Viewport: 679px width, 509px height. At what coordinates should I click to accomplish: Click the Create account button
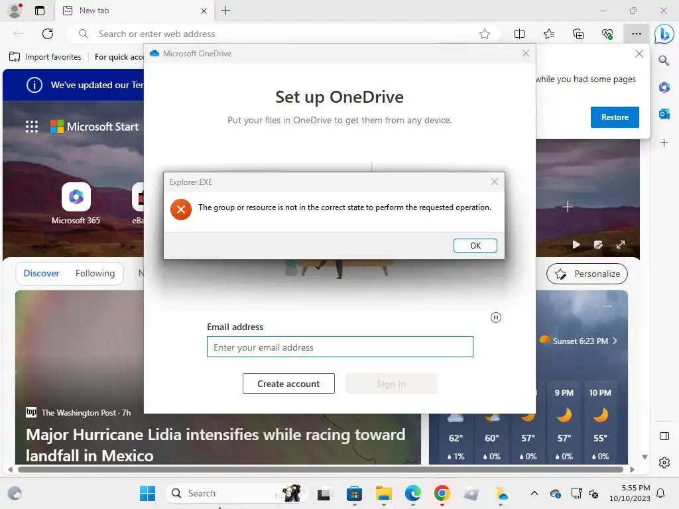click(x=288, y=384)
